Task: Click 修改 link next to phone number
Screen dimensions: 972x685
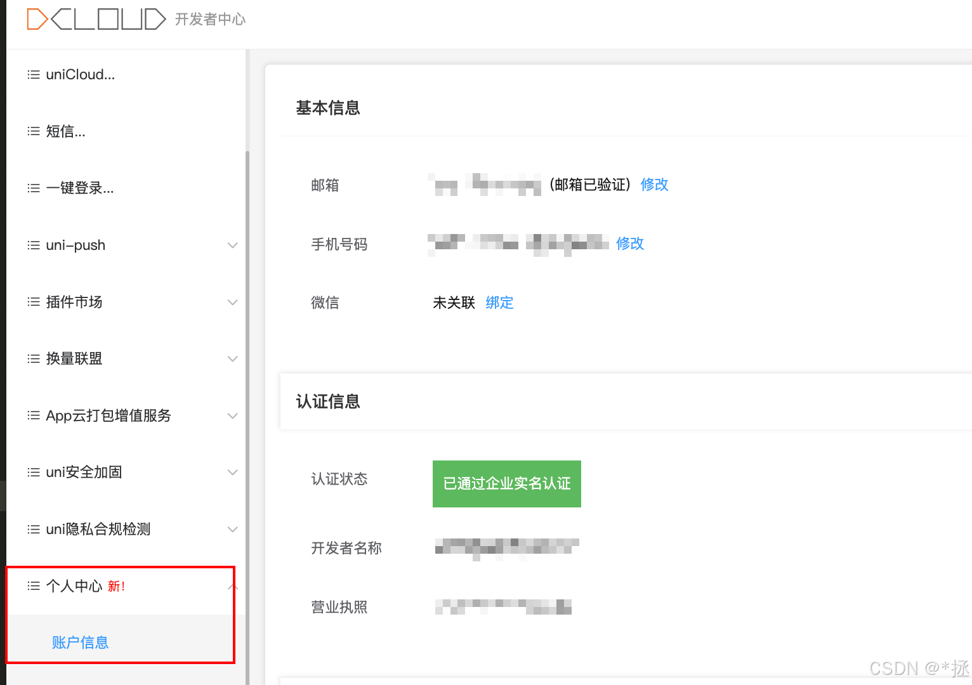Action: click(x=630, y=244)
